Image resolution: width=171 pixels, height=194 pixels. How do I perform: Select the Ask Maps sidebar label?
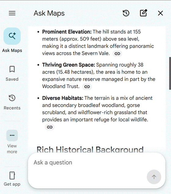click(12, 50)
